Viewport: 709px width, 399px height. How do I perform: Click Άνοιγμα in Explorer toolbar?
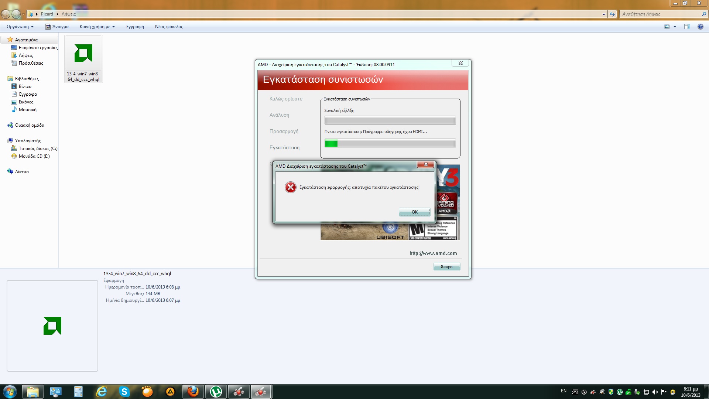click(57, 27)
